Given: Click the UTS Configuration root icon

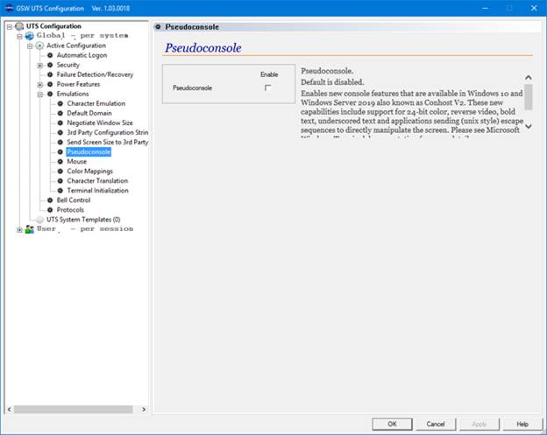Looking at the screenshot, I should click(20, 26).
